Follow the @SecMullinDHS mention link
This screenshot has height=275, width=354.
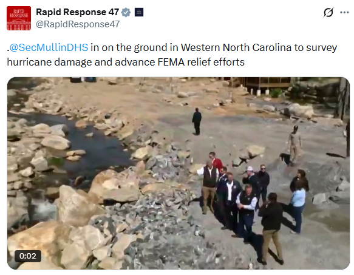49,47
